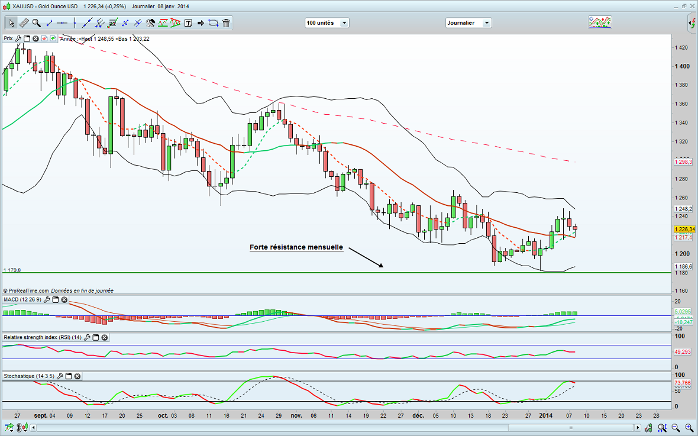698x436 pixels.
Task: Open the 'Journalier' timeframe dropdown
Action: click(x=468, y=23)
